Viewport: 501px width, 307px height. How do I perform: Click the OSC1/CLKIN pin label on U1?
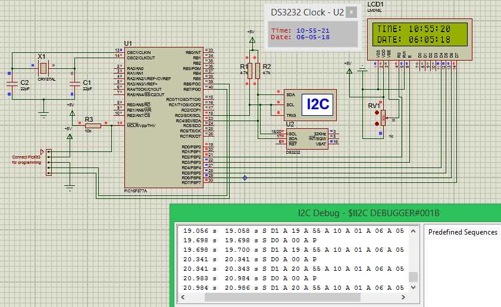pos(139,52)
